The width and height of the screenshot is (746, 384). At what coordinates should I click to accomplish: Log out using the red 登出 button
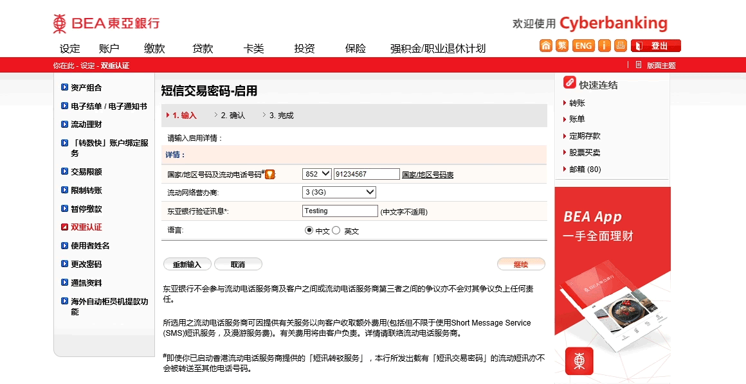click(655, 46)
